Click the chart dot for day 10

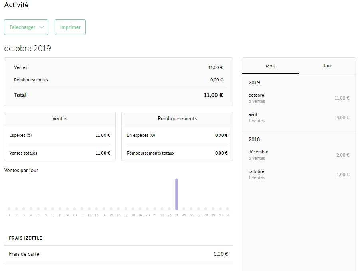pyautogui.click(x=75, y=209)
